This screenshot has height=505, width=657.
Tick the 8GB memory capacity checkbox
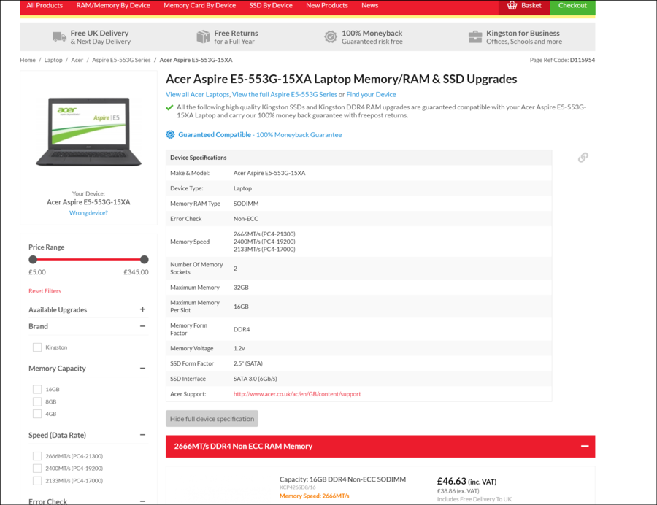[37, 401]
